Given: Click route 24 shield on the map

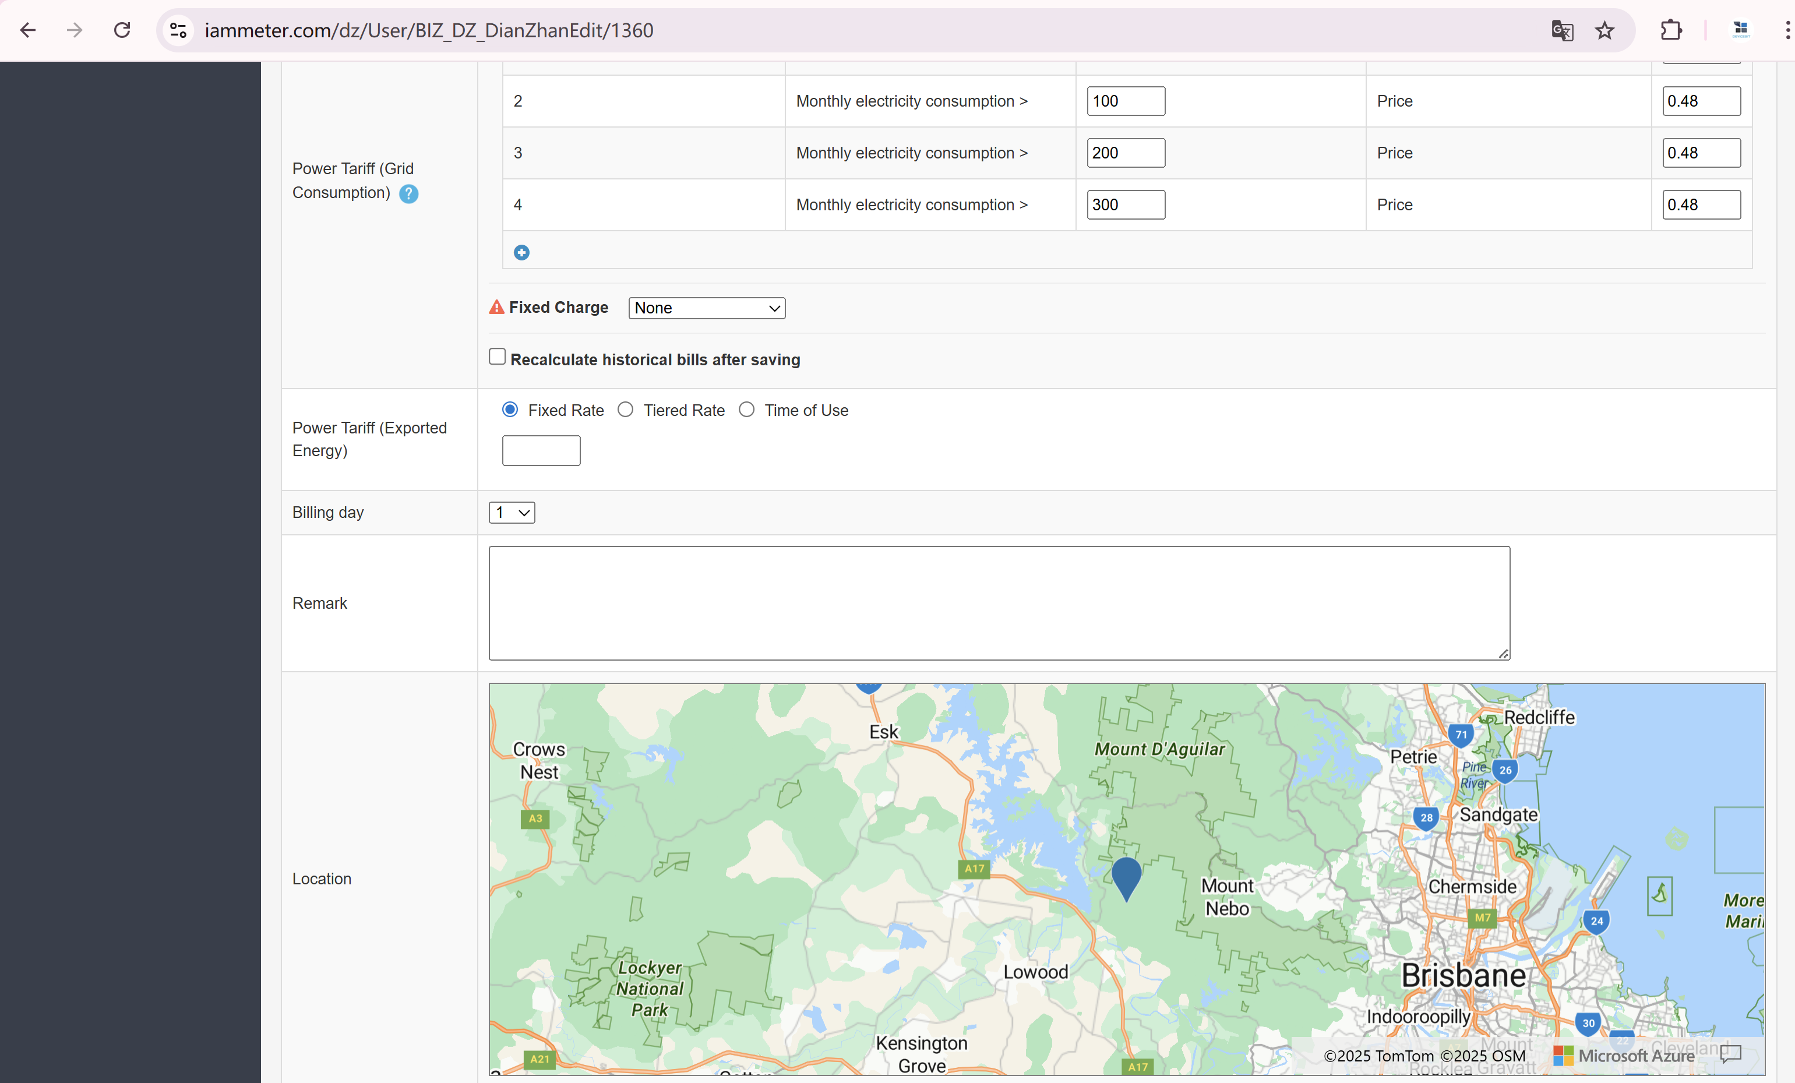Looking at the screenshot, I should coord(1597,921).
